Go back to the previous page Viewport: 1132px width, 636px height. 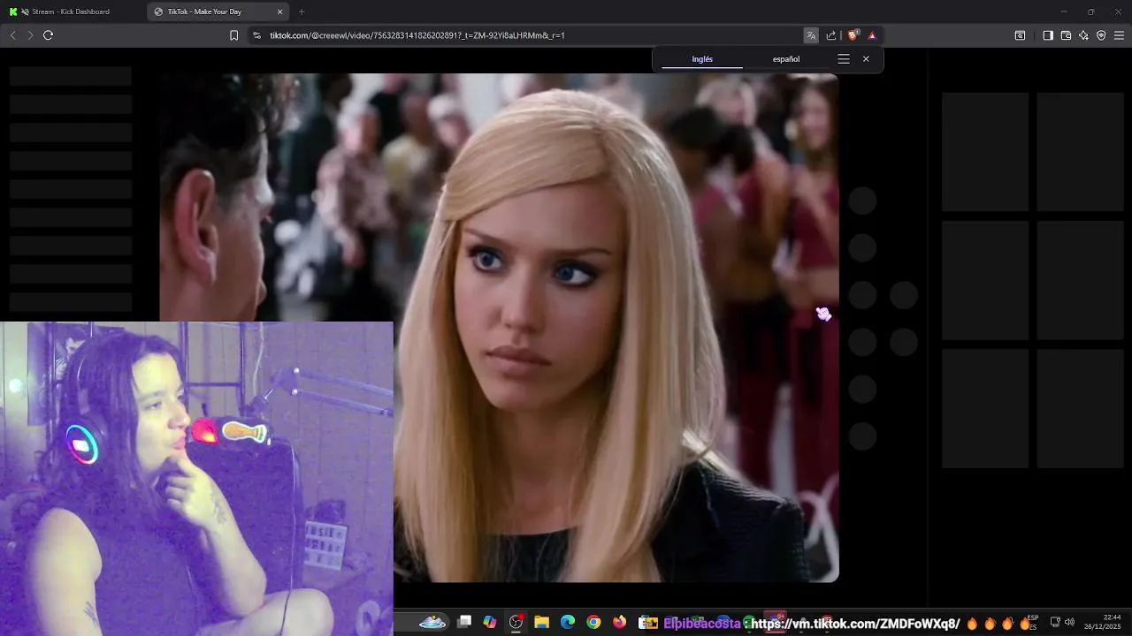coord(12,35)
